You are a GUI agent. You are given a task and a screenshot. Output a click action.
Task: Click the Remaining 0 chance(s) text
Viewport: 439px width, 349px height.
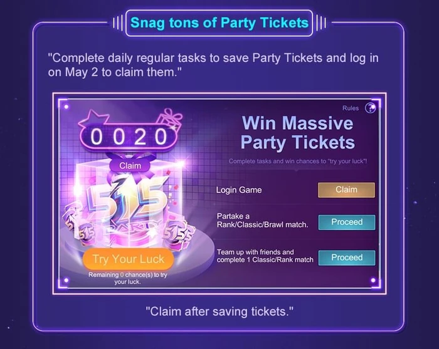click(x=128, y=278)
